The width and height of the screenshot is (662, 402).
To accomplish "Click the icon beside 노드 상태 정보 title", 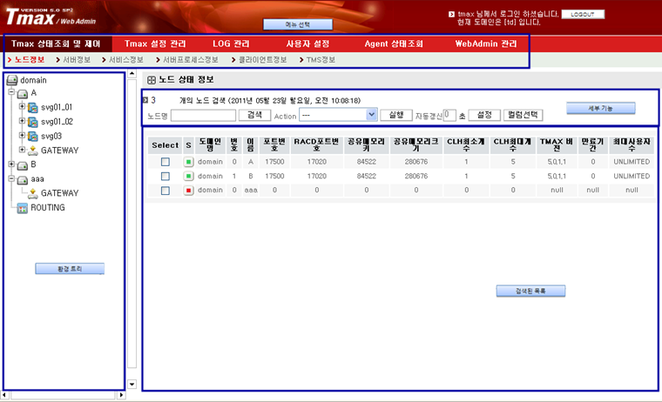I will tap(152, 80).
